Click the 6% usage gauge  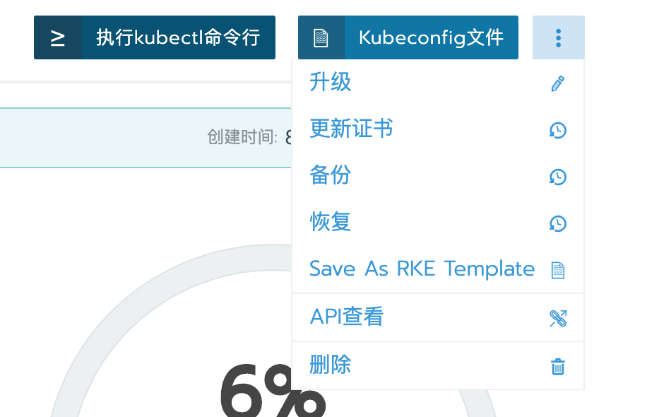click(273, 390)
